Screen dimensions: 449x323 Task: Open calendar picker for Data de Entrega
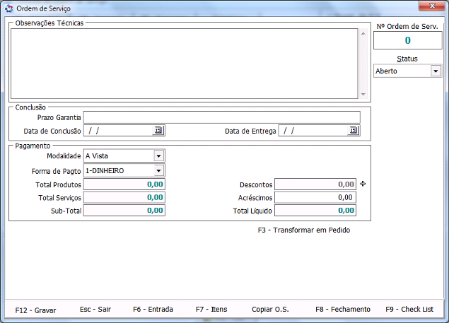pyautogui.click(x=354, y=131)
